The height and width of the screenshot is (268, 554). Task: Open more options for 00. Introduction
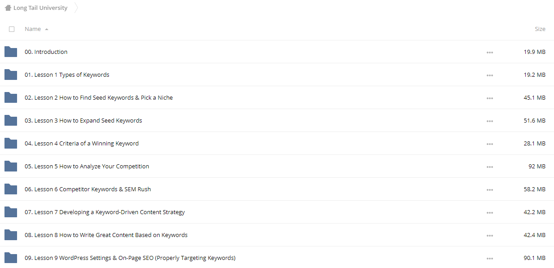point(489,52)
